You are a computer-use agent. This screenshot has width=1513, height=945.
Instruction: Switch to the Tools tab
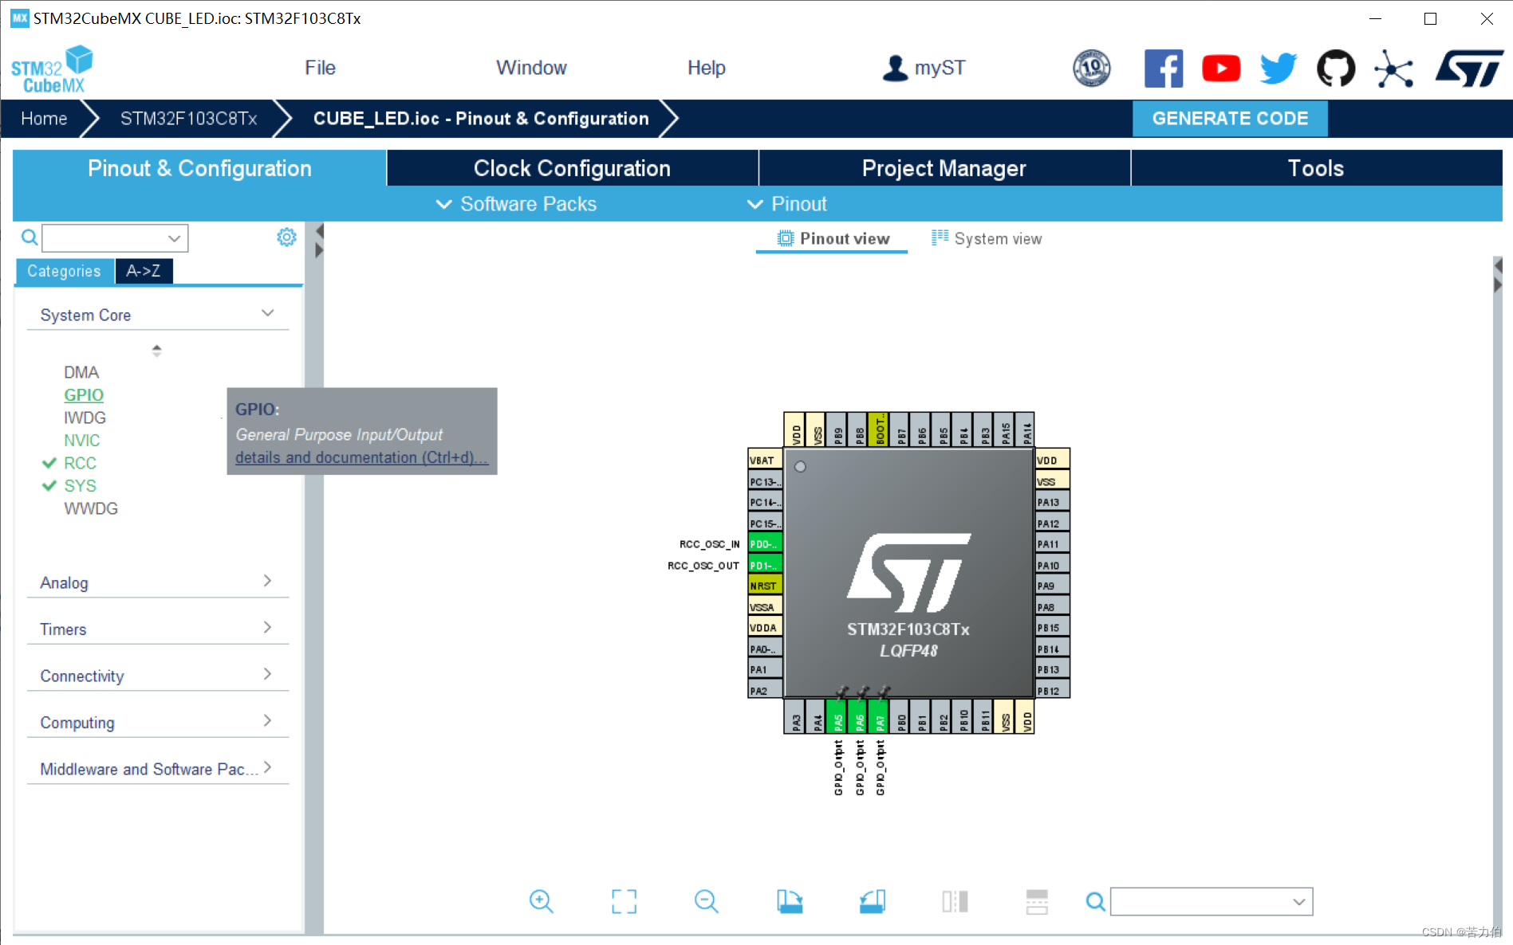tap(1316, 168)
